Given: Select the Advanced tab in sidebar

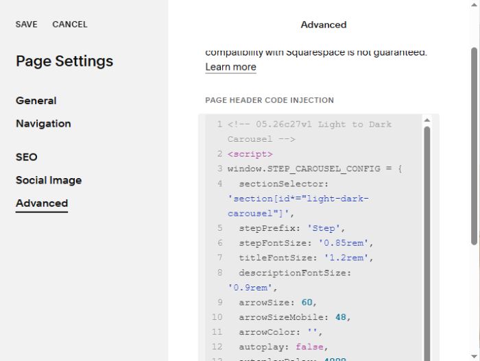Looking at the screenshot, I should [x=42, y=203].
